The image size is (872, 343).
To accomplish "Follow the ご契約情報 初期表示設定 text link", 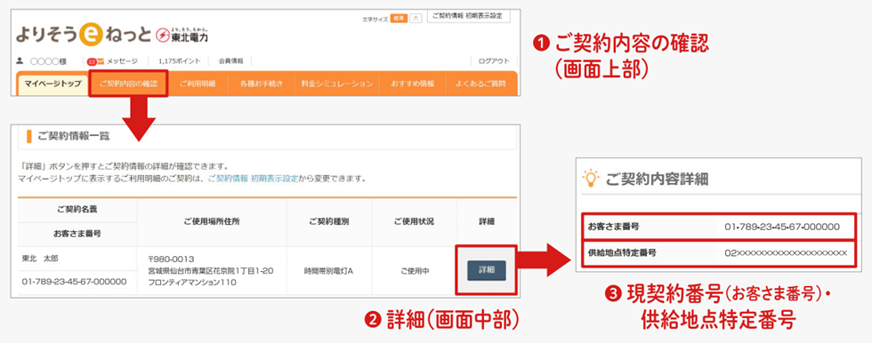I will coord(253,179).
